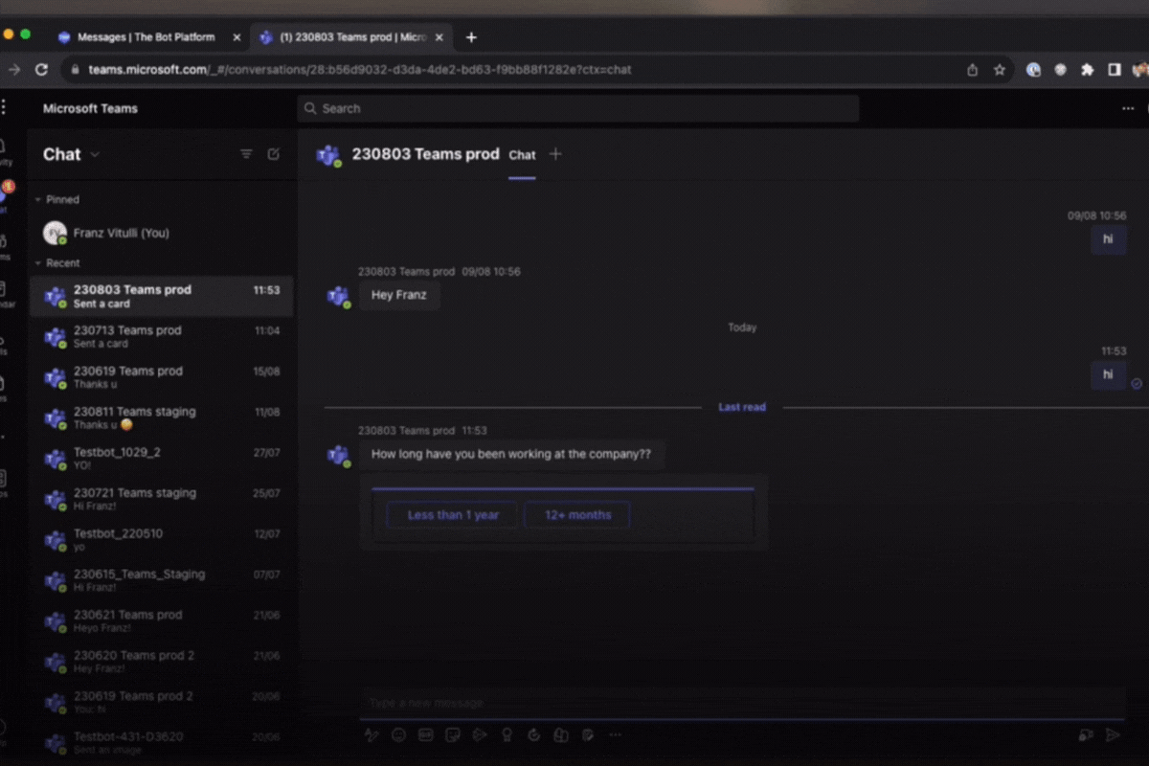The image size is (1149, 766).
Task: Open Franz Vitulli (You) pinned chat
Action: (x=161, y=233)
